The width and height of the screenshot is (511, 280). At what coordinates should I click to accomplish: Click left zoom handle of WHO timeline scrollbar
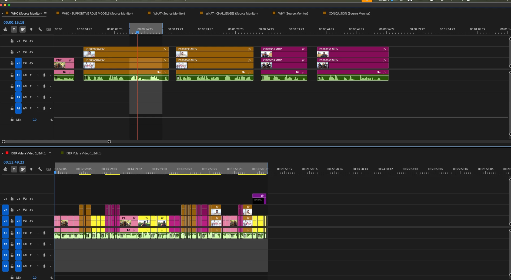coord(4,141)
